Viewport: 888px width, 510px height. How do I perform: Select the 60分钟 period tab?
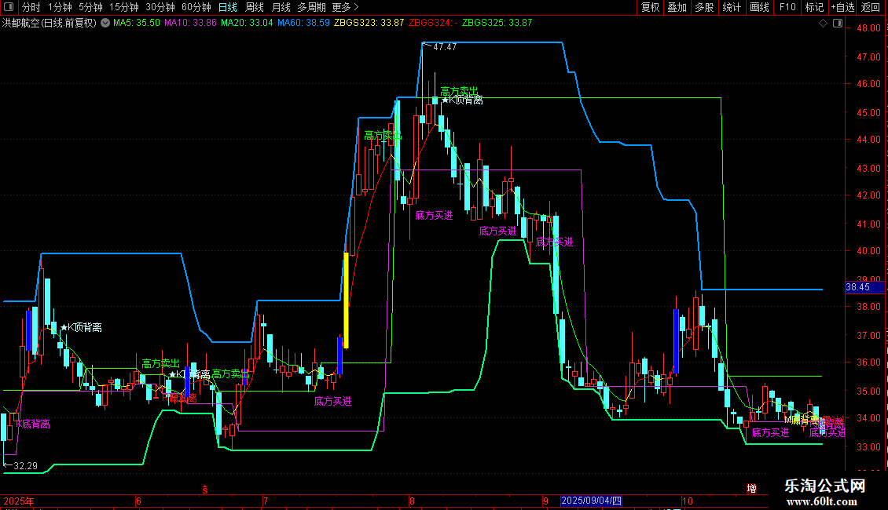tap(196, 7)
